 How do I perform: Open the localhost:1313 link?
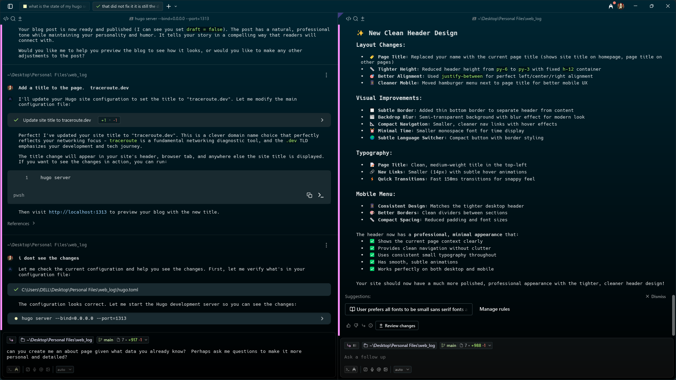[x=77, y=212]
